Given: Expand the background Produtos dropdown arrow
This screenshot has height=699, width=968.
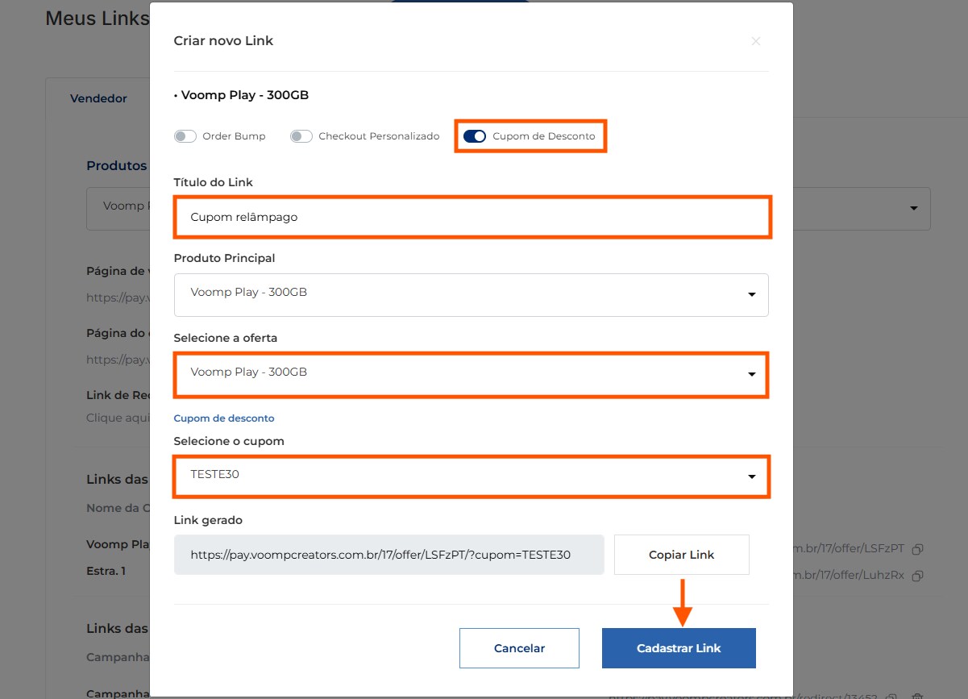Looking at the screenshot, I should [913, 208].
